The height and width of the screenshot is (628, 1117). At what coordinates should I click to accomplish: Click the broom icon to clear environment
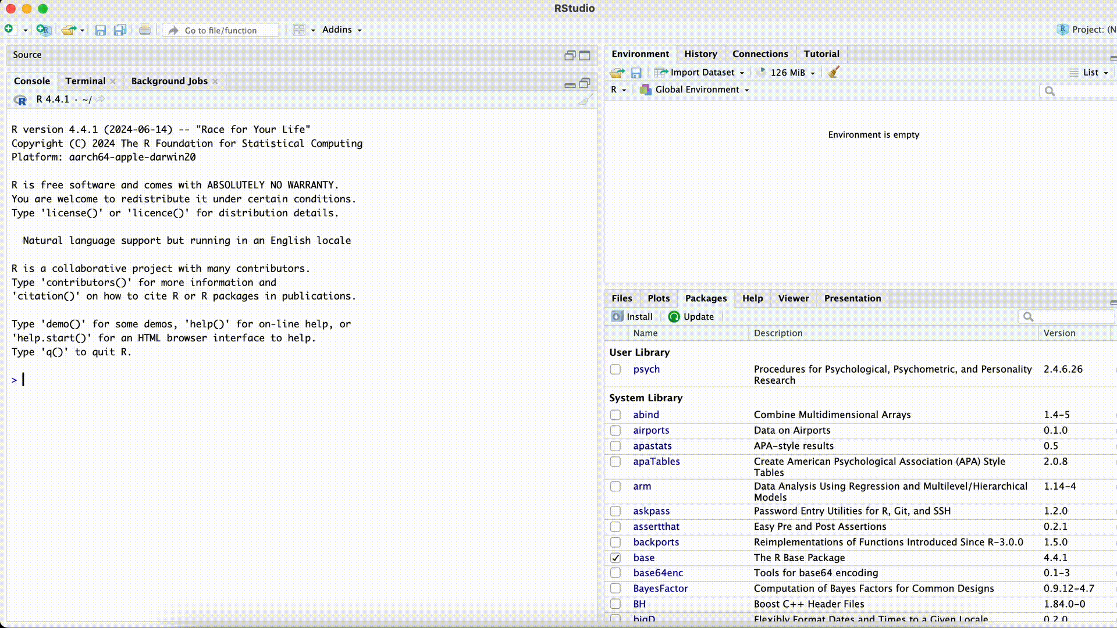(x=834, y=72)
